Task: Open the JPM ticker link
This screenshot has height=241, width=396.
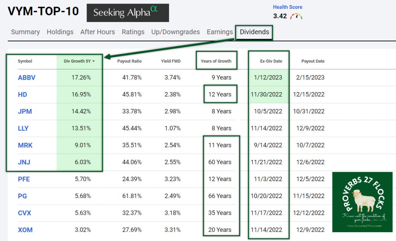Action: [x=25, y=111]
